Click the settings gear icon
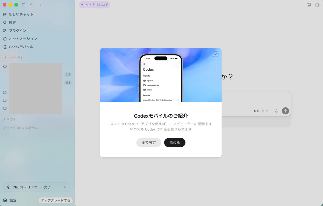Image resolution: width=323 pixels, height=206 pixels. 5,200
